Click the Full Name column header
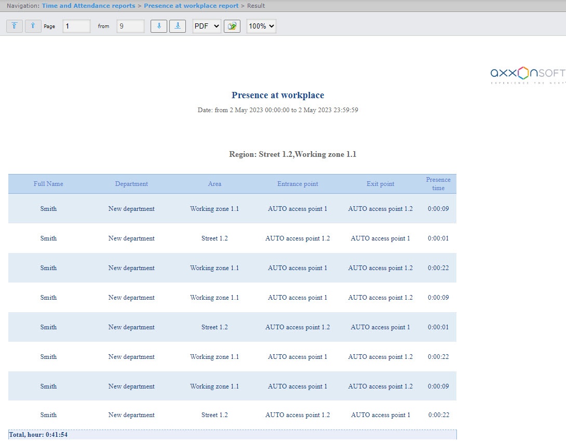Screen dimensions: 566x442 [x=48, y=184]
